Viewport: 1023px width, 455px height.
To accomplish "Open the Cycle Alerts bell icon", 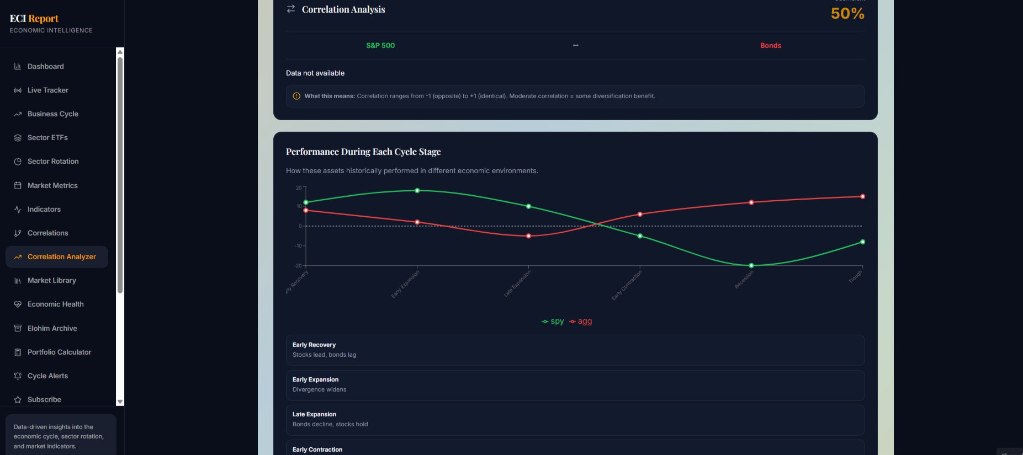I will coord(18,376).
